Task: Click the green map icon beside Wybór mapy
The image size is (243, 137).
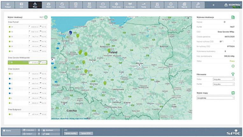Action: tap(233, 93)
